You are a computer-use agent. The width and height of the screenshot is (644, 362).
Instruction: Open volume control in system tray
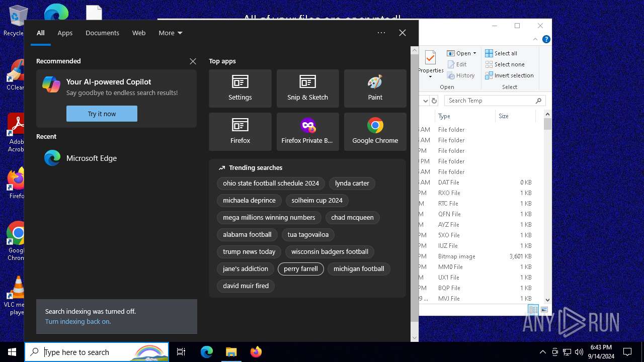[x=579, y=352]
